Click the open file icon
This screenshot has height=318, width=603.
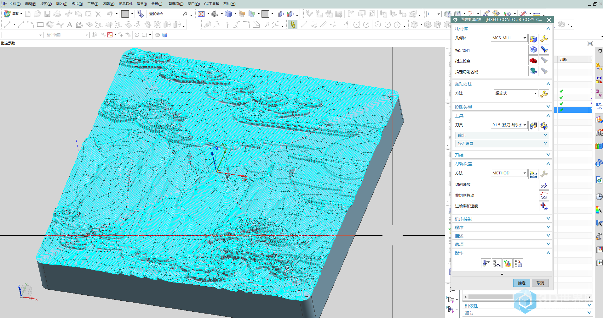(37, 14)
